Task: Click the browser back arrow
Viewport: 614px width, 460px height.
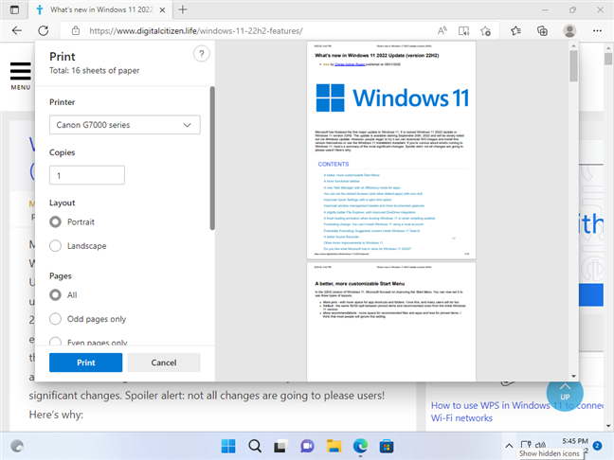Action: [x=17, y=30]
